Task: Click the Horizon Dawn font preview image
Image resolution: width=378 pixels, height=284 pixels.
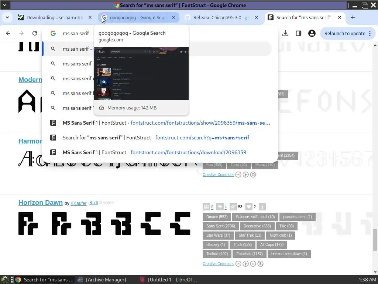Action: (104, 224)
